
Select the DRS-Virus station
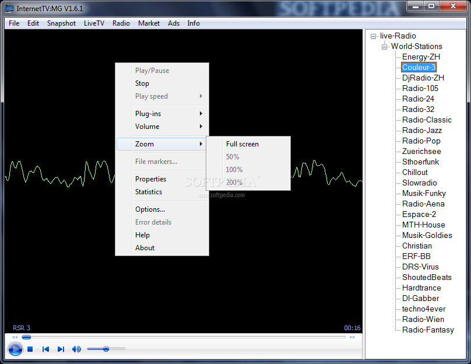(x=420, y=267)
